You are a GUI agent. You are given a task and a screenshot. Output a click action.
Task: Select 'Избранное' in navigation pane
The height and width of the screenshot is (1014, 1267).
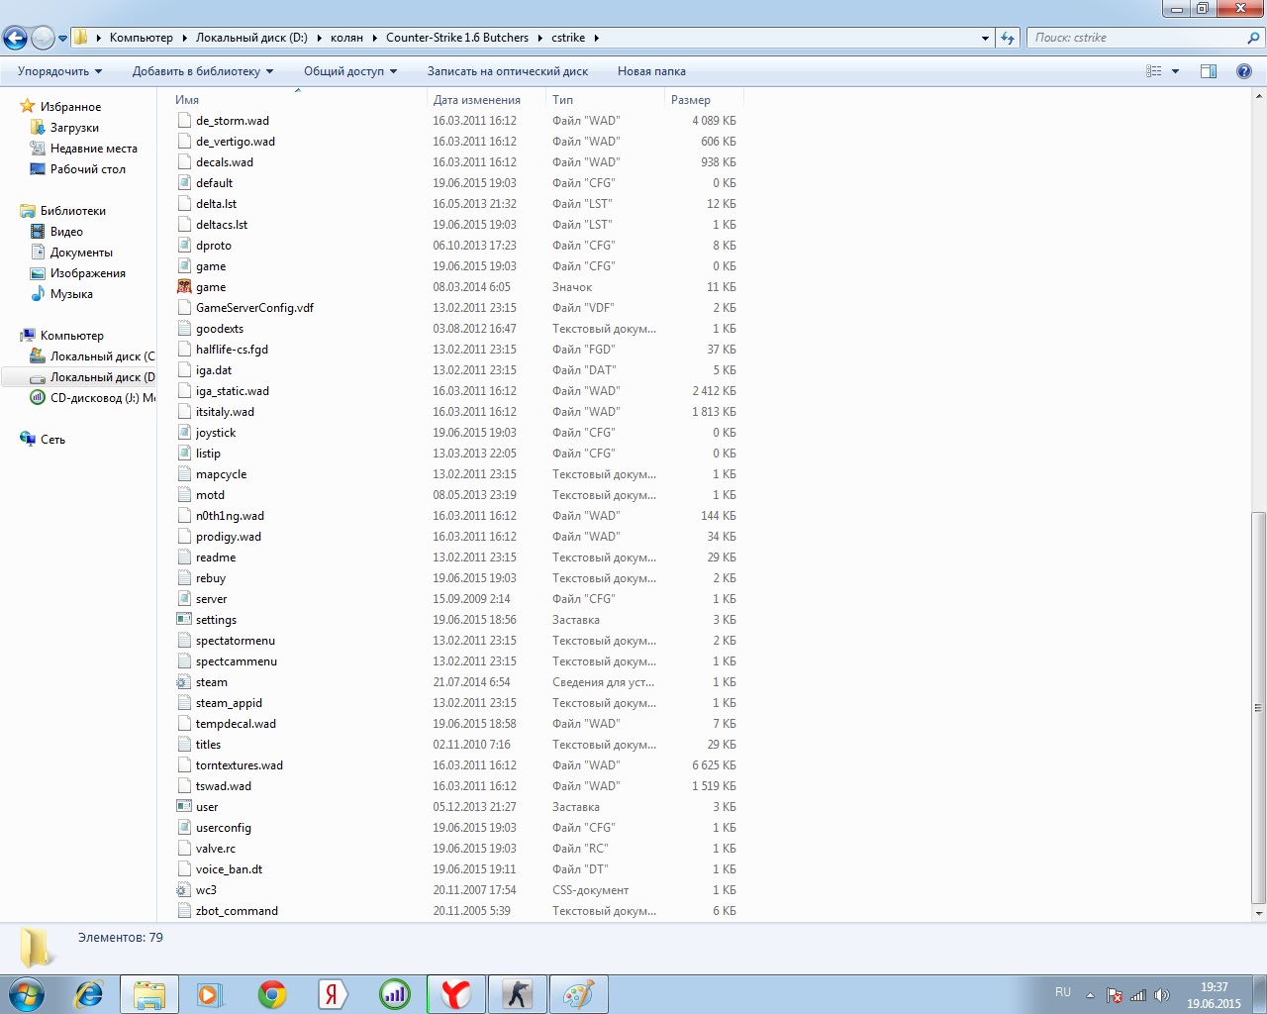click(x=70, y=107)
